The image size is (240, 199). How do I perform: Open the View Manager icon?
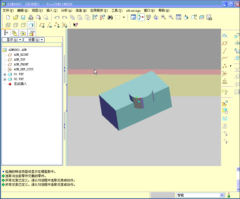(209, 17)
